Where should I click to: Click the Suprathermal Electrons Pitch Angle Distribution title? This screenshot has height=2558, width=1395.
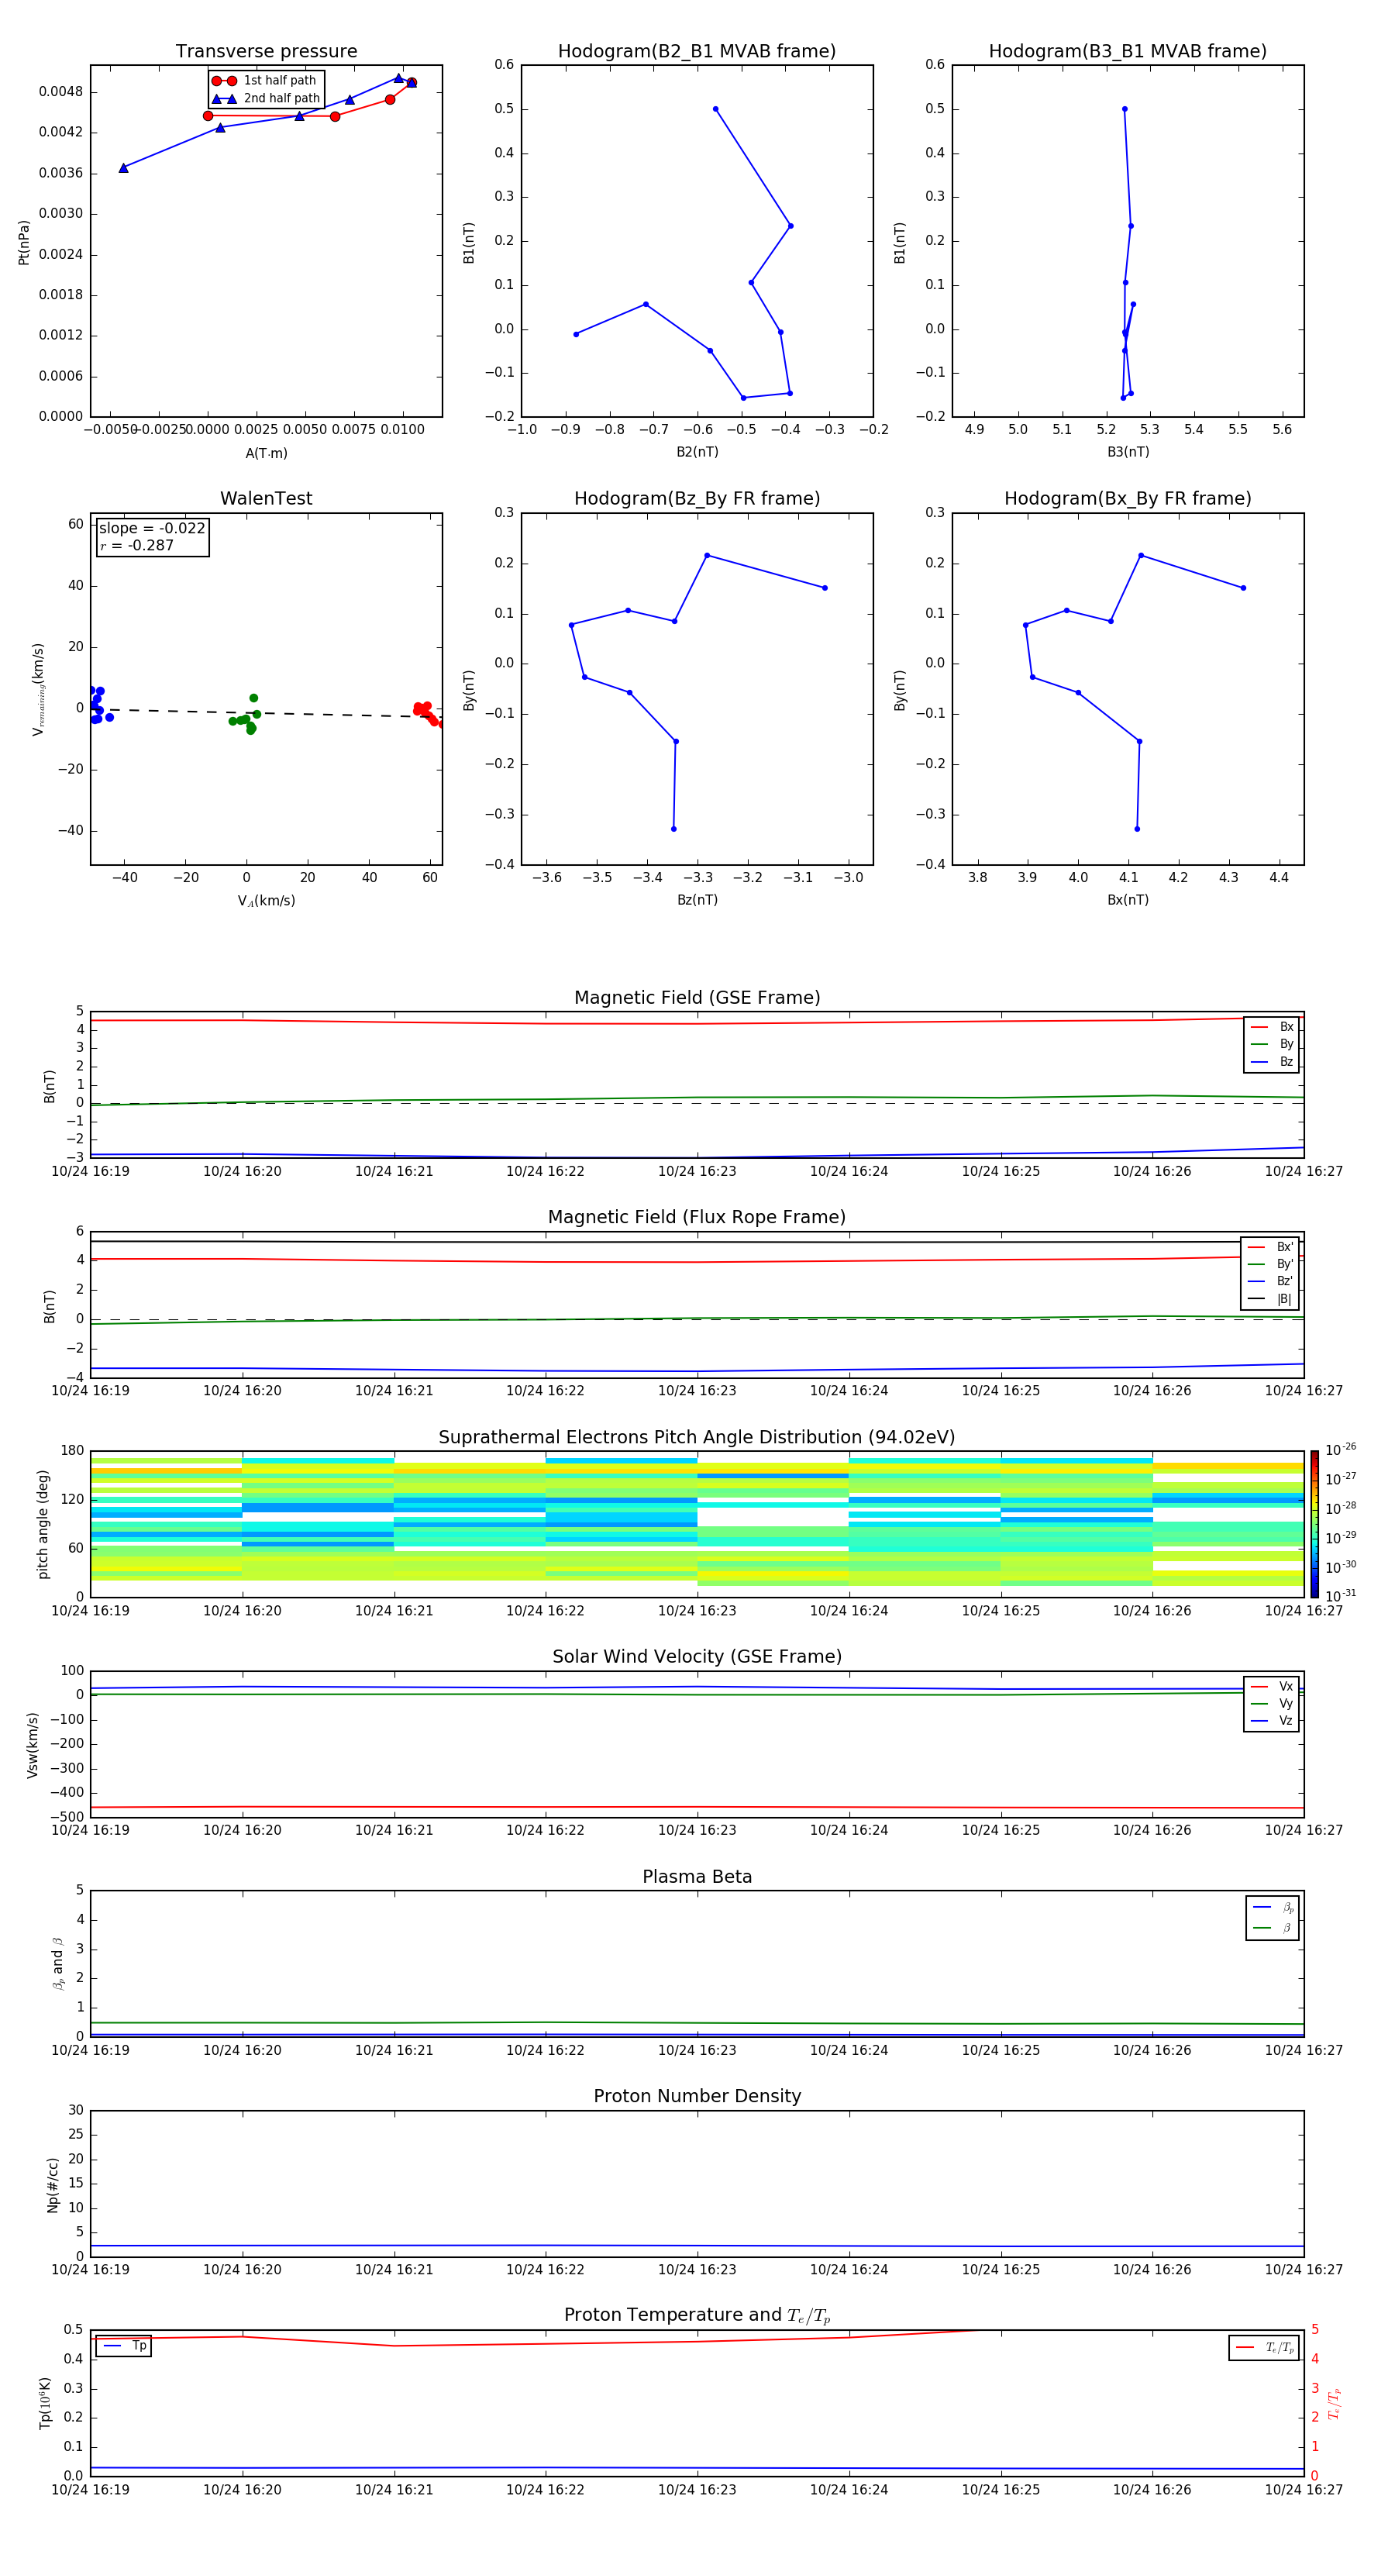coord(697,1438)
